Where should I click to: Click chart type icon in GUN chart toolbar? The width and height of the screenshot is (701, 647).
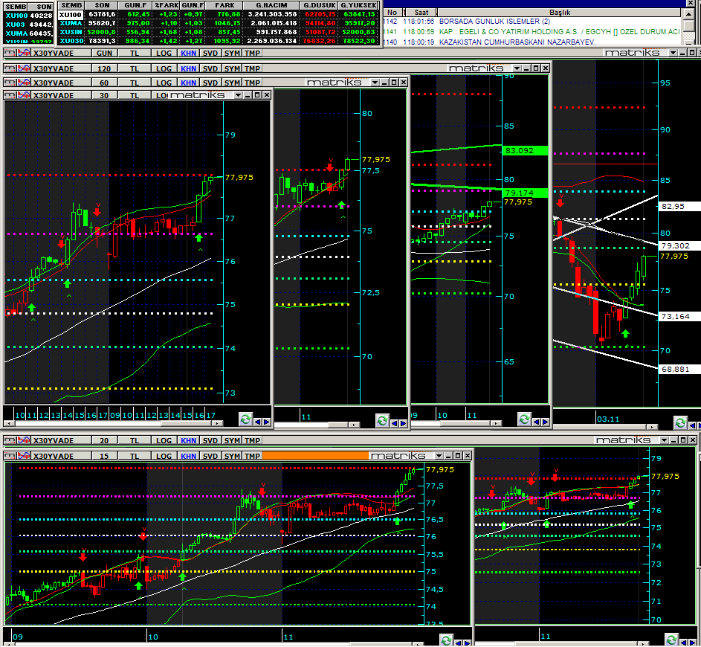pos(10,54)
